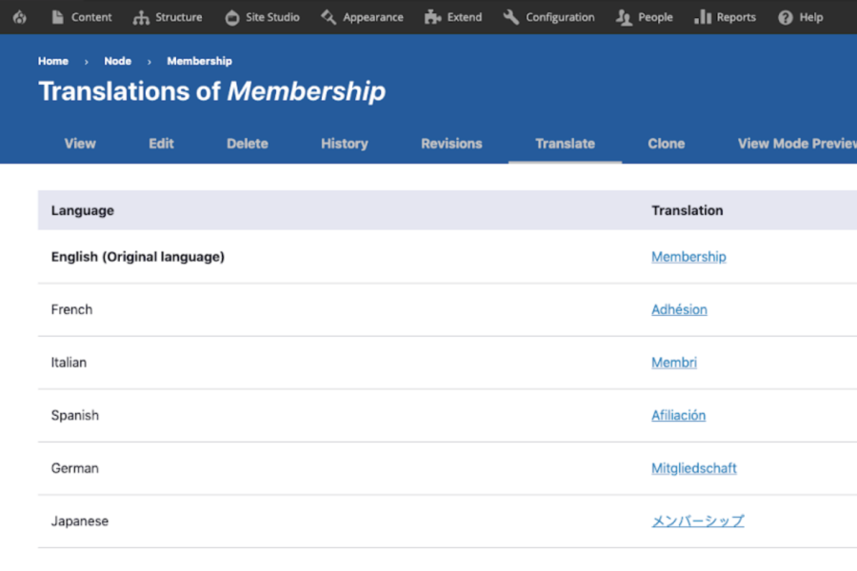857x571 pixels.
Task: Select the Clone tab
Action: (x=666, y=144)
